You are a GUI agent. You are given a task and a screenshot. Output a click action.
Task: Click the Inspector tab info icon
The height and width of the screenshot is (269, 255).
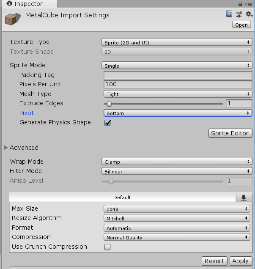(9, 4)
